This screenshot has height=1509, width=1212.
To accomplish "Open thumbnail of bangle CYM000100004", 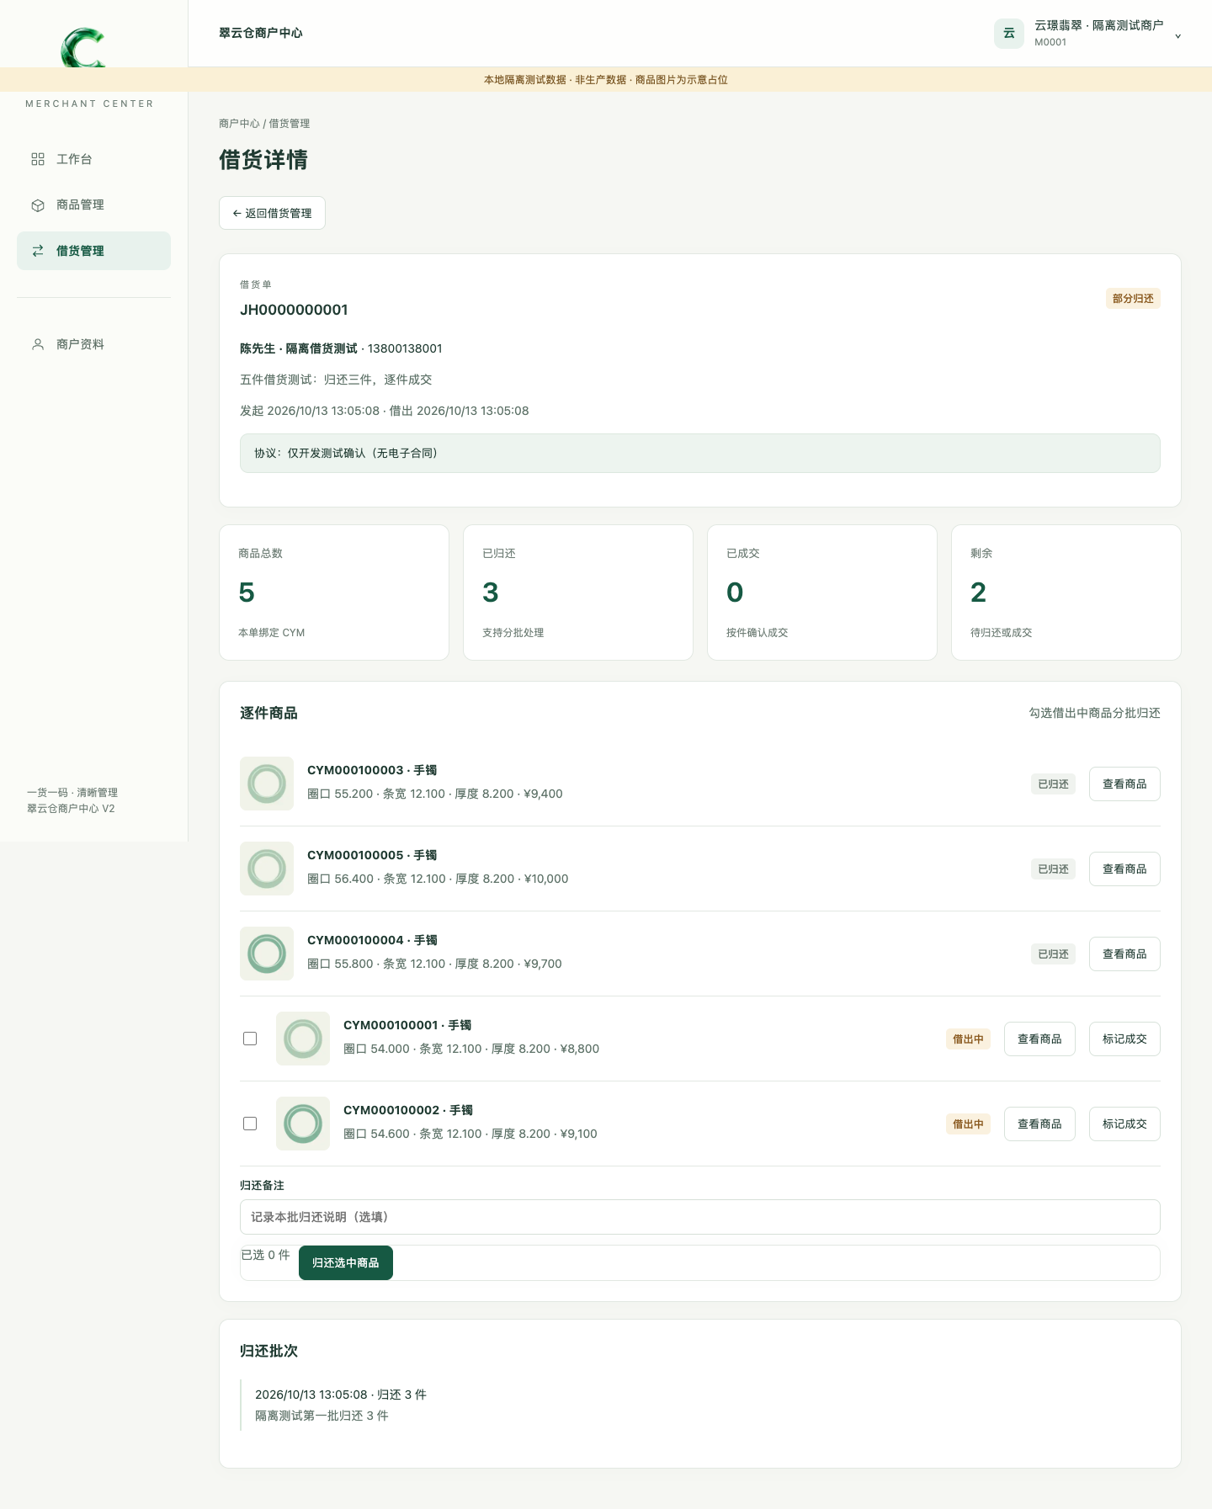I will 267,954.
